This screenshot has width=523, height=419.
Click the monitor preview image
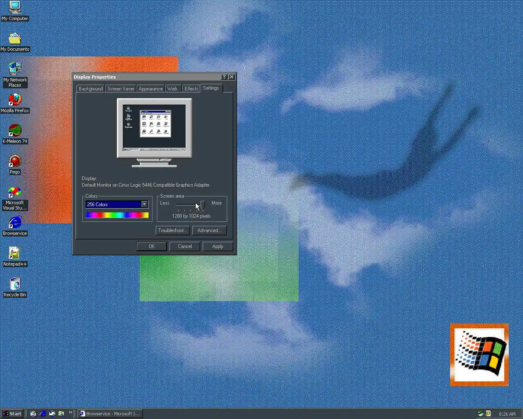click(154, 133)
